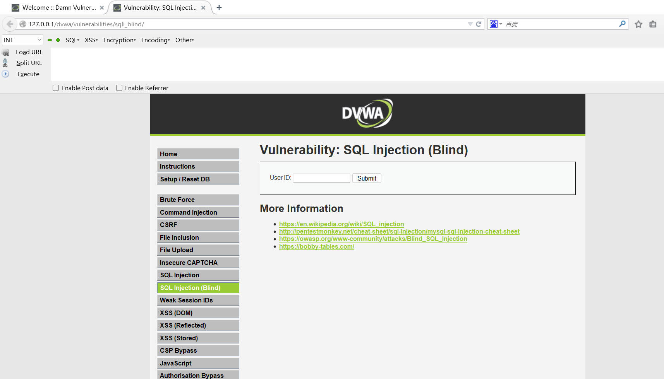Click the search magnifier icon

pyautogui.click(x=622, y=24)
